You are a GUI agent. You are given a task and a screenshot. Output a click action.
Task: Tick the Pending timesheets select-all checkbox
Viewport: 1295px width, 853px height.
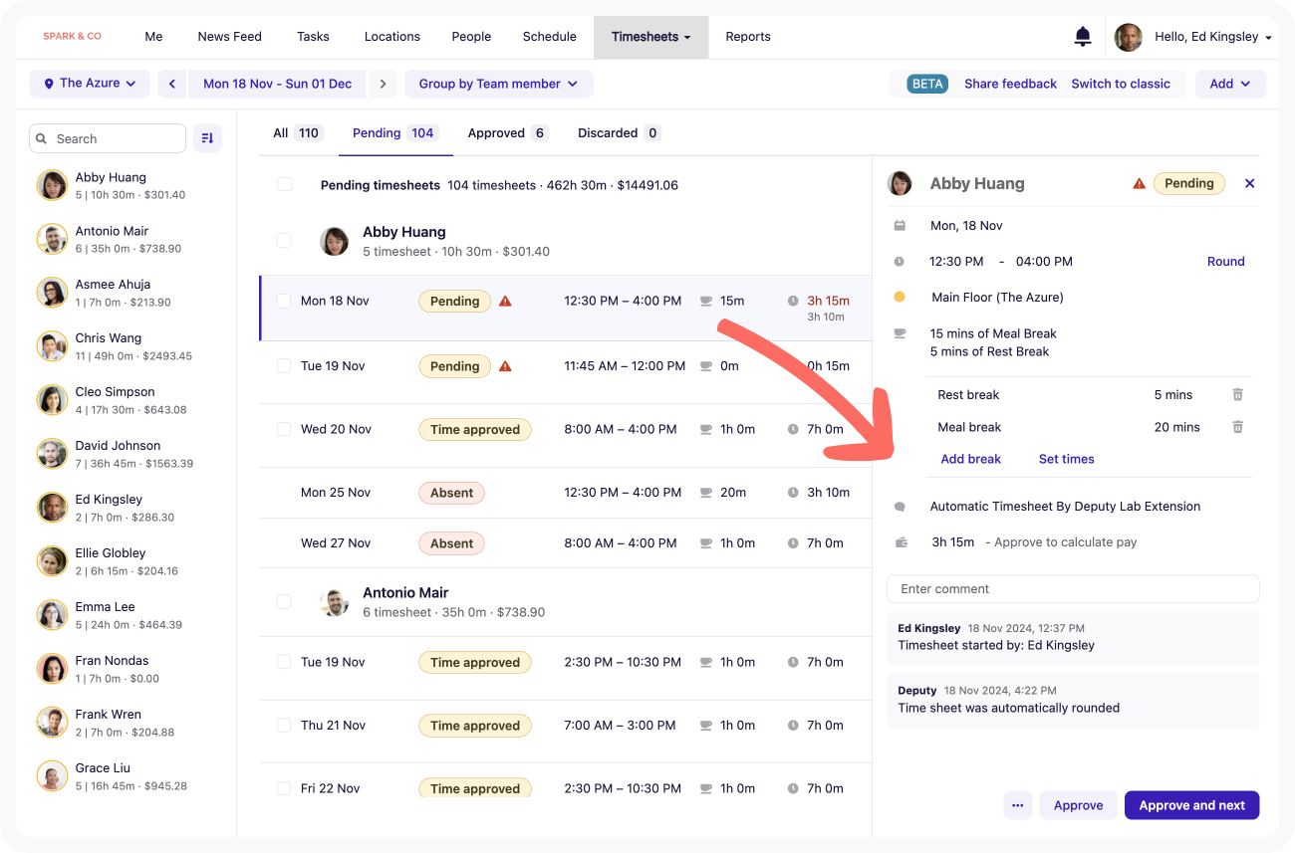pyautogui.click(x=285, y=184)
